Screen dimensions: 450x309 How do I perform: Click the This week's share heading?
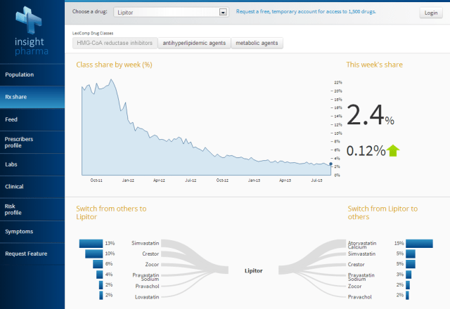pos(374,65)
